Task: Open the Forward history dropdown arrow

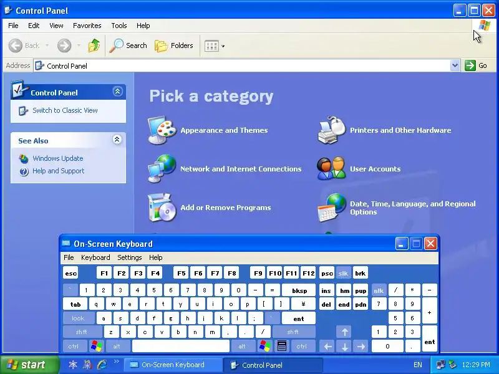Action: tap(79, 46)
